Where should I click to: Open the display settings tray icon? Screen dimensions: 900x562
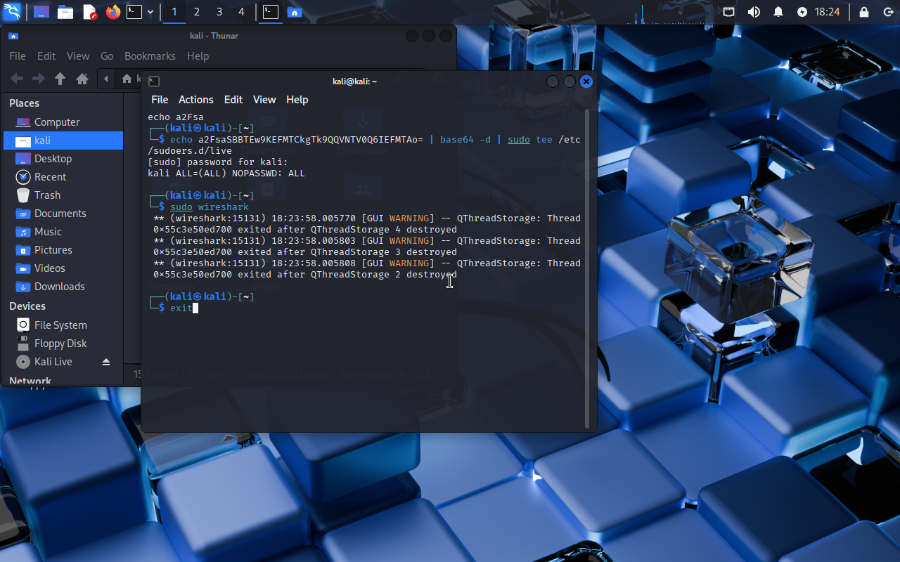click(x=729, y=12)
